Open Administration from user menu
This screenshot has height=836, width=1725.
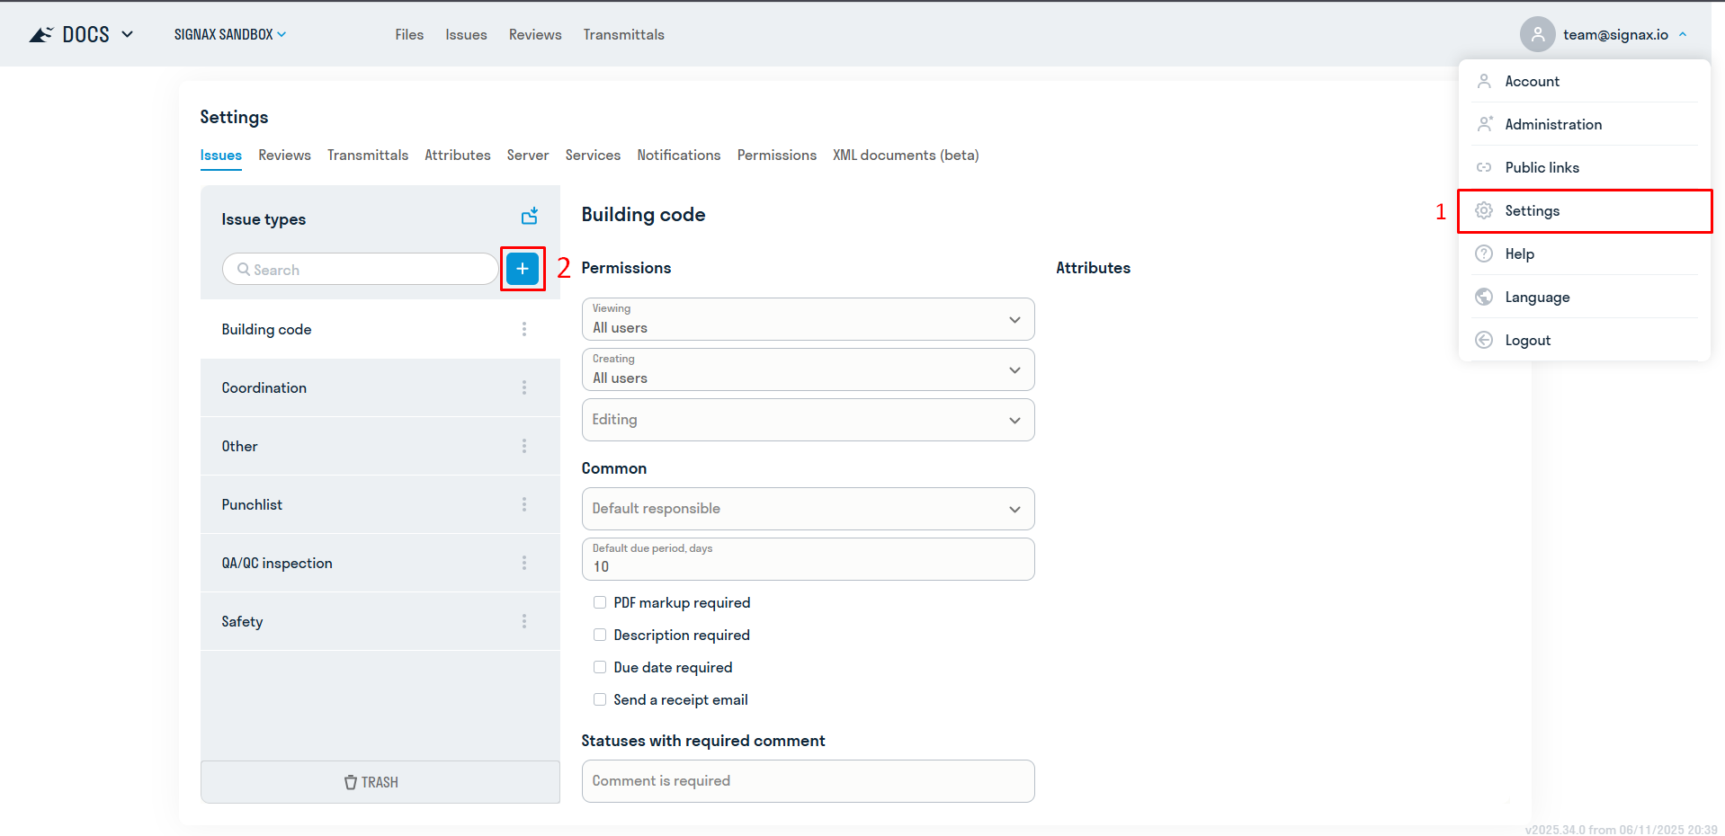pos(1585,124)
